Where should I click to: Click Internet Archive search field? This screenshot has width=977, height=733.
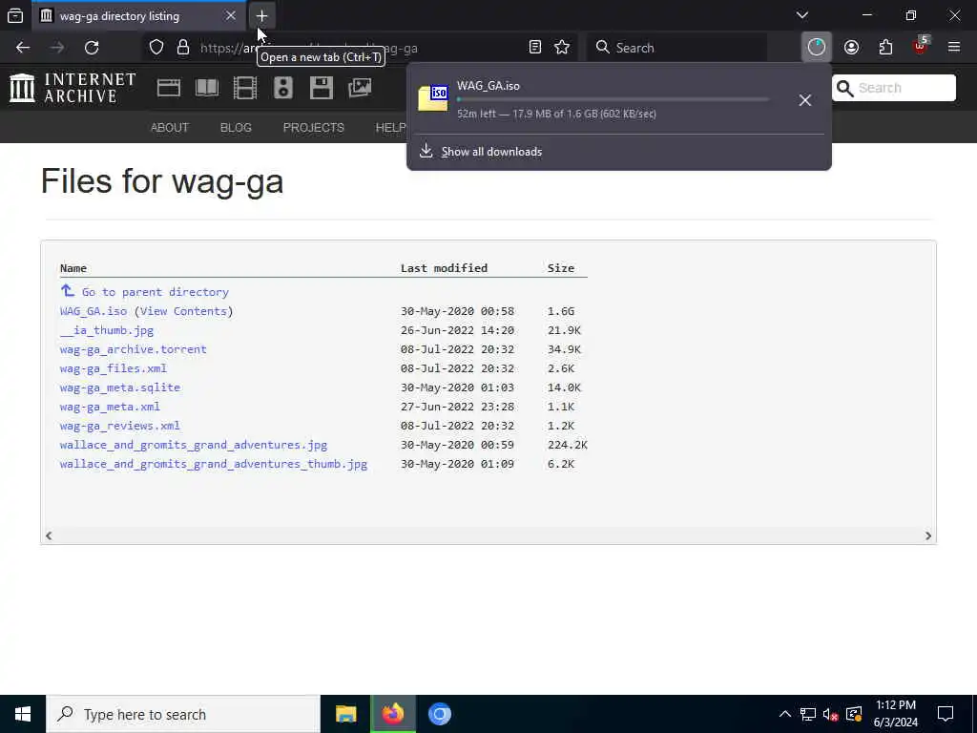tap(893, 88)
